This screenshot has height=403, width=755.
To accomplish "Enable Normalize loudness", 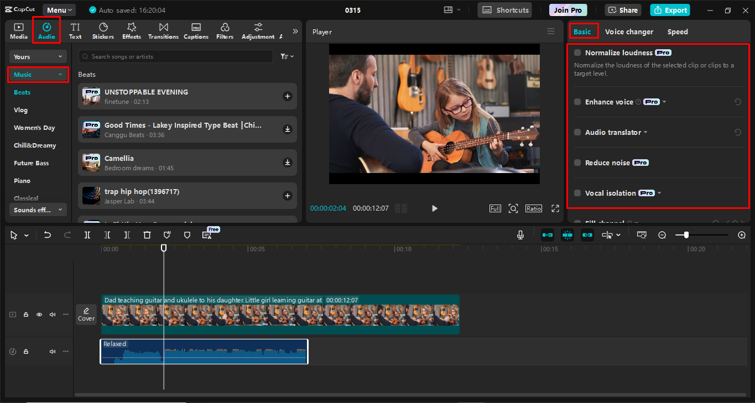I will click(577, 53).
